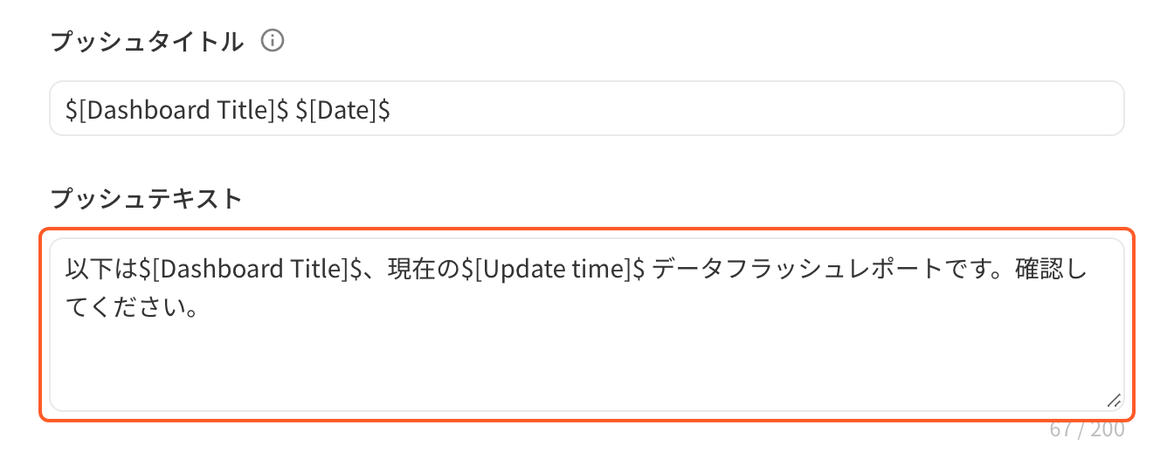Click 確認し at the end of the first text line
This screenshot has height=466, width=1174.
click(x=1052, y=270)
